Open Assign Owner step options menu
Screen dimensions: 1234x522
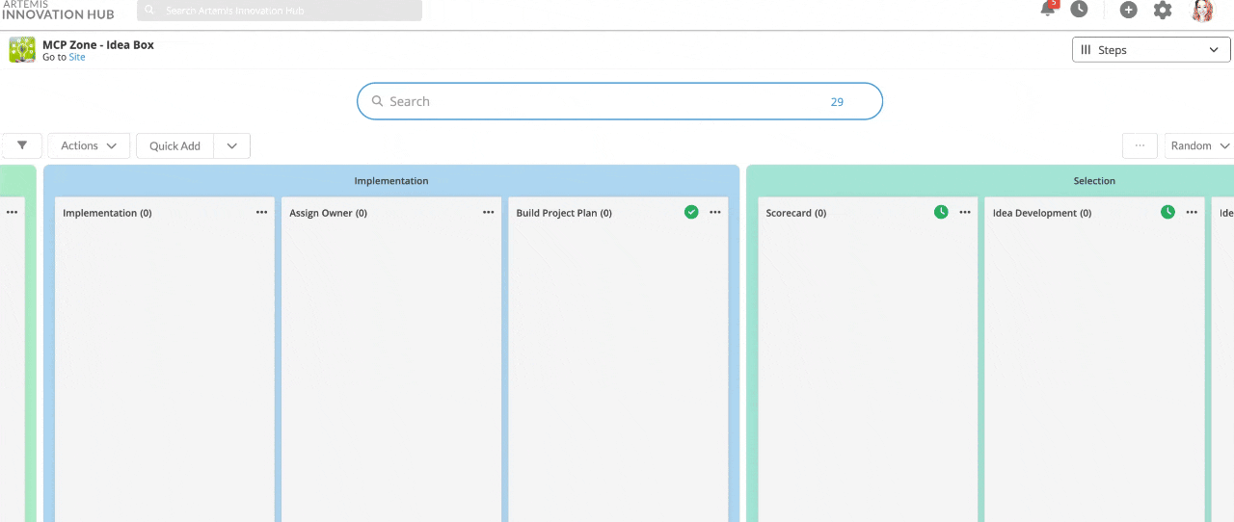[489, 213]
